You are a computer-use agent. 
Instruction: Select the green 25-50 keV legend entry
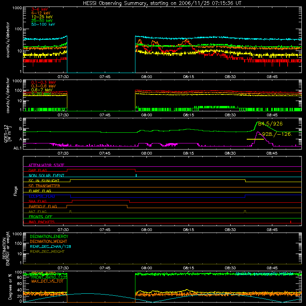click(x=42, y=21)
